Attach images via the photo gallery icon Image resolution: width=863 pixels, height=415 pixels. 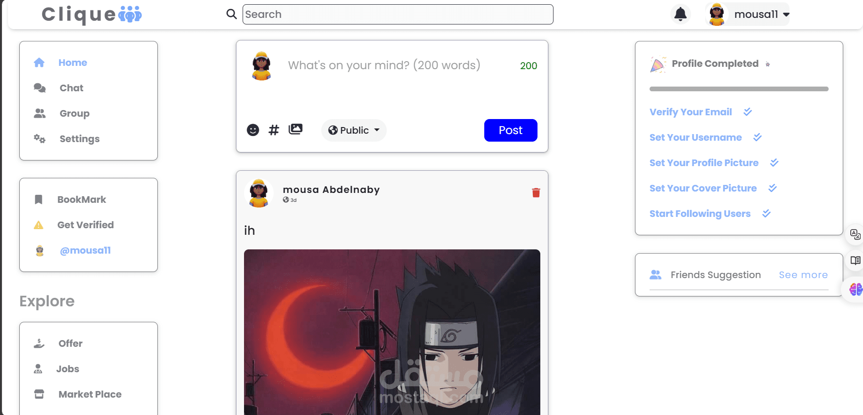pyautogui.click(x=295, y=129)
